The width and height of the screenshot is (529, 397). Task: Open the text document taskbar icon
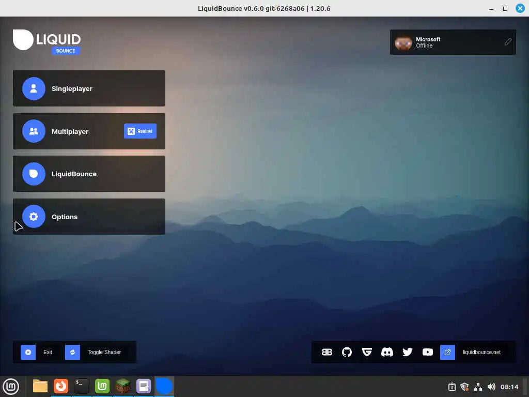(x=144, y=386)
